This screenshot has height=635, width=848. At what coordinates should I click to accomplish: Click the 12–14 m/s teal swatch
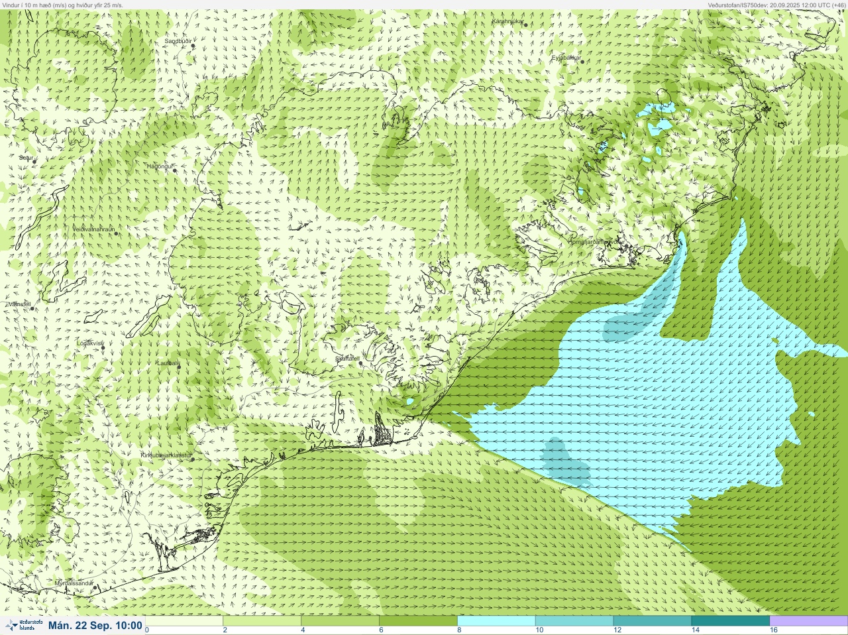653,621
